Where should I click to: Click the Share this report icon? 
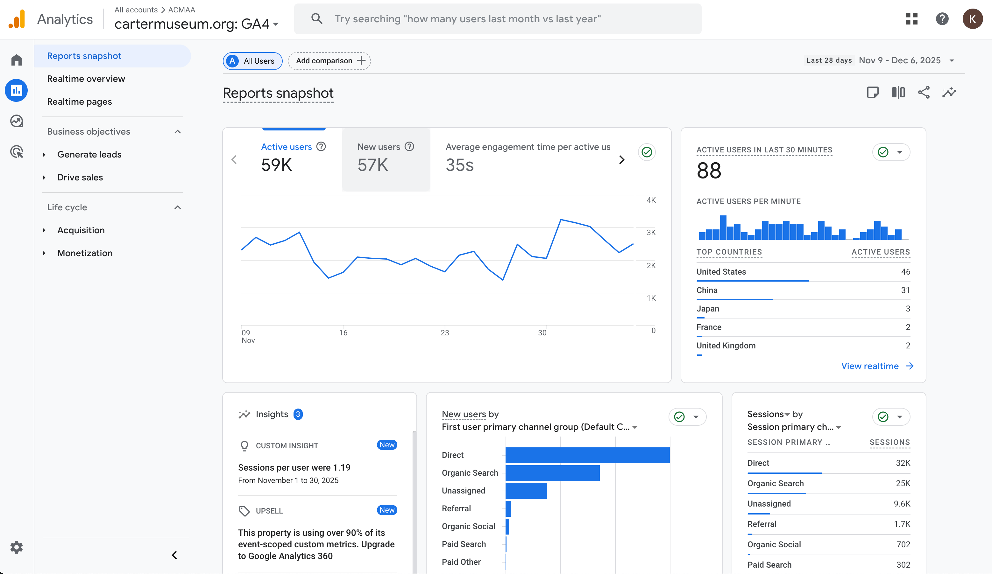(x=924, y=93)
